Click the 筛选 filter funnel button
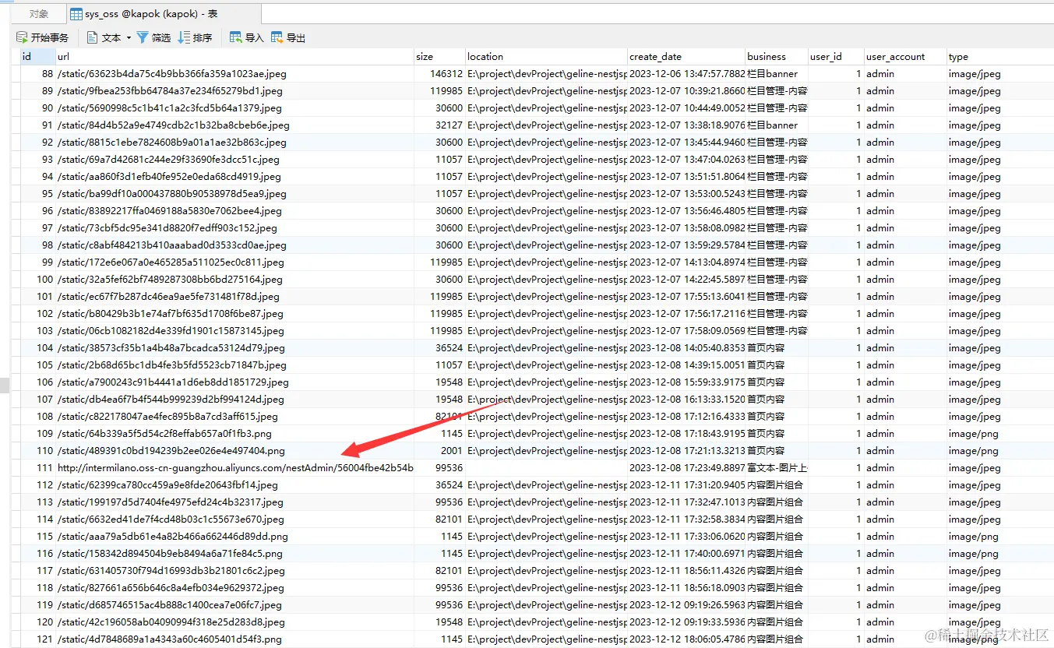Screen dimensions: 1054x648 click(x=153, y=37)
